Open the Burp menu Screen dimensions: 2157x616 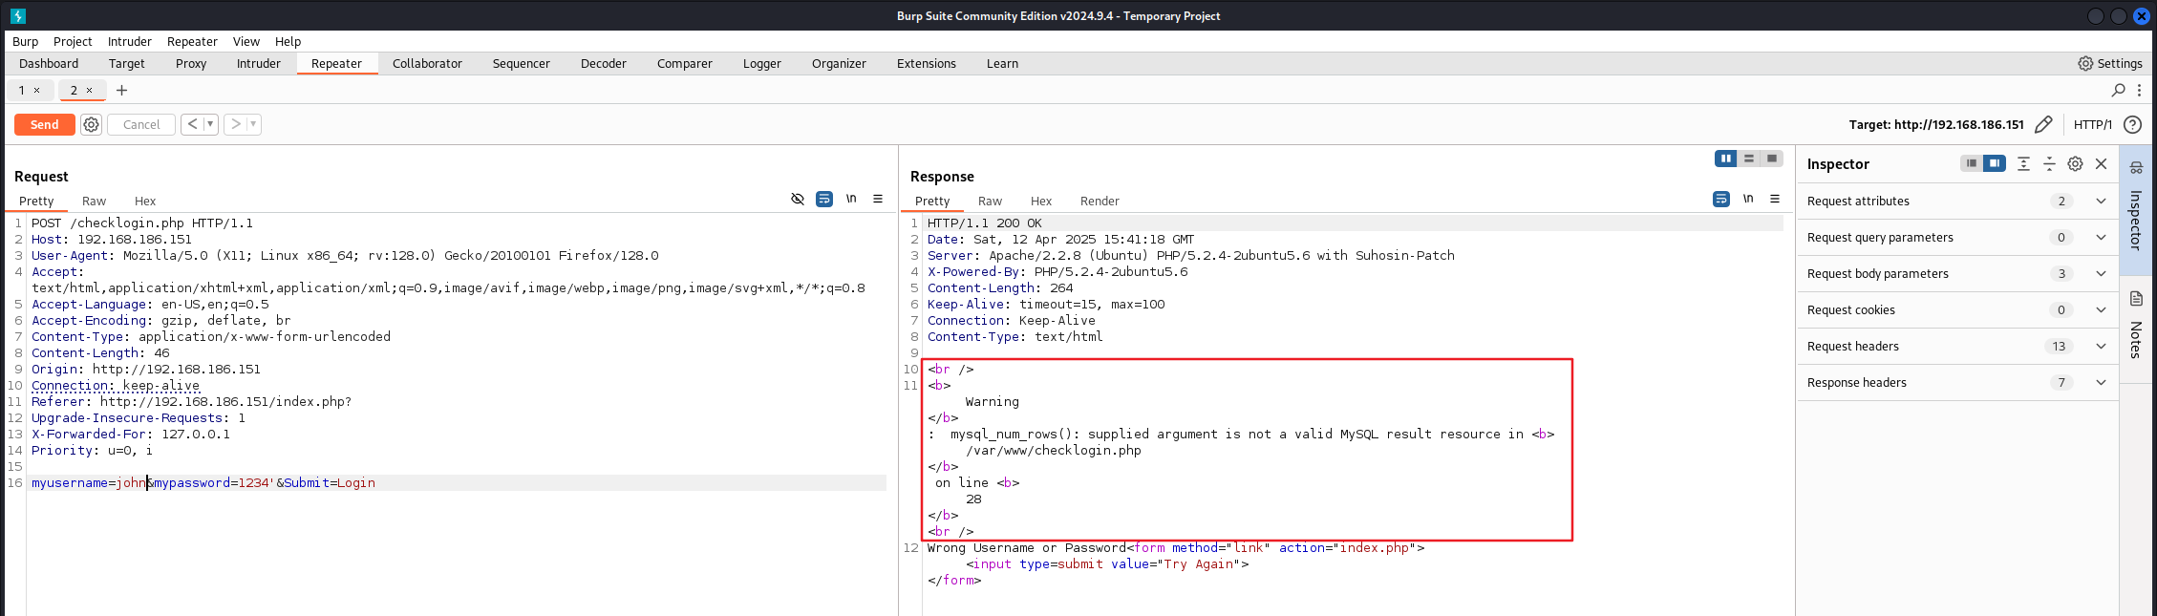point(25,41)
